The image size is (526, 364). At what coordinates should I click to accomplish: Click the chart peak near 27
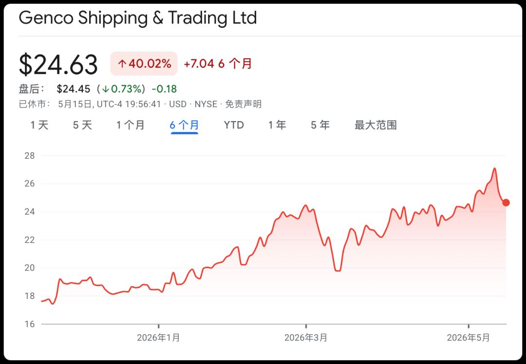[x=494, y=168]
